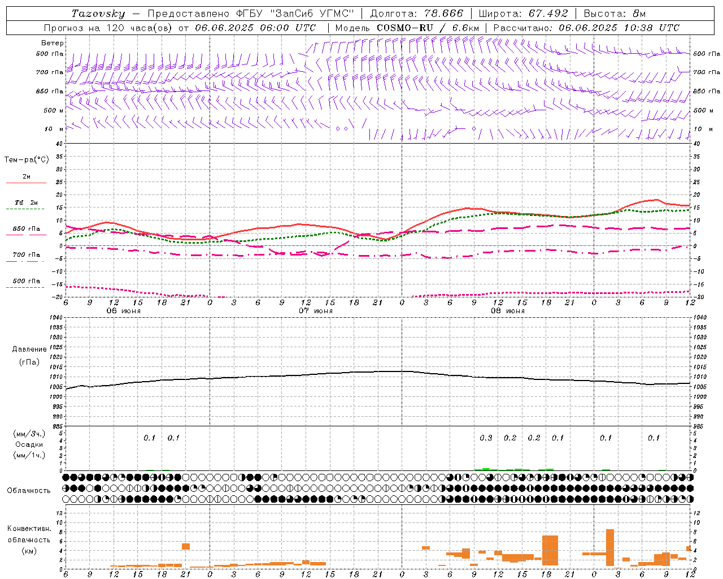Click the Осадки panel title

29,444
